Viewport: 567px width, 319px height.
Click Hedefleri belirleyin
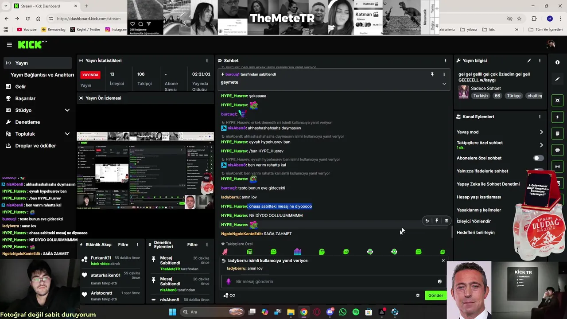pyautogui.click(x=476, y=233)
